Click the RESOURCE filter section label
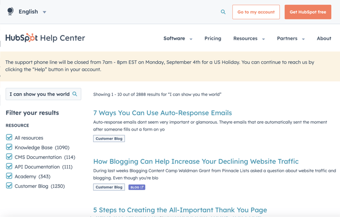Viewport: 340px width, 217px height. (17, 125)
